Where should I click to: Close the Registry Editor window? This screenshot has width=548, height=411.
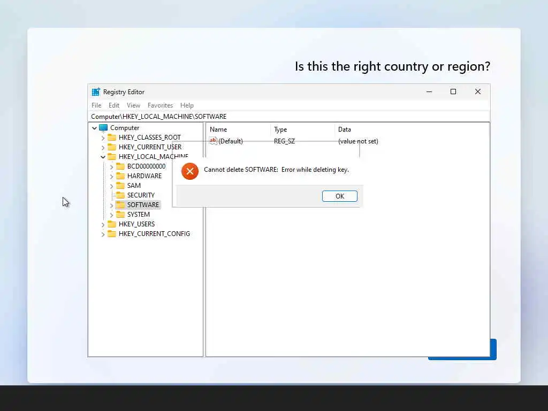[478, 92]
